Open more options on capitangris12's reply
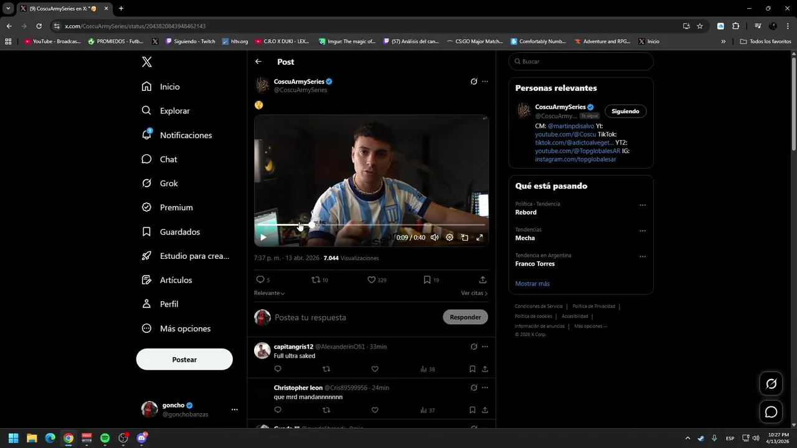 click(485, 347)
